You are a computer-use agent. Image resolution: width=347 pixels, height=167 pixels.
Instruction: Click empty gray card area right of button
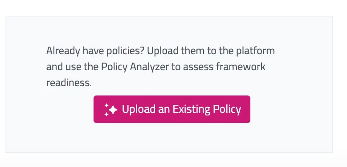tap(291, 109)
